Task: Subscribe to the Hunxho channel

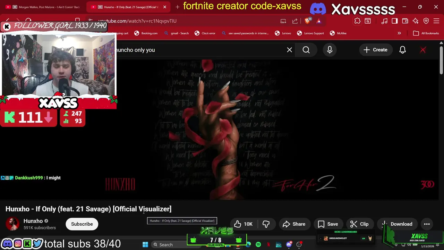Action: (82, 224)
